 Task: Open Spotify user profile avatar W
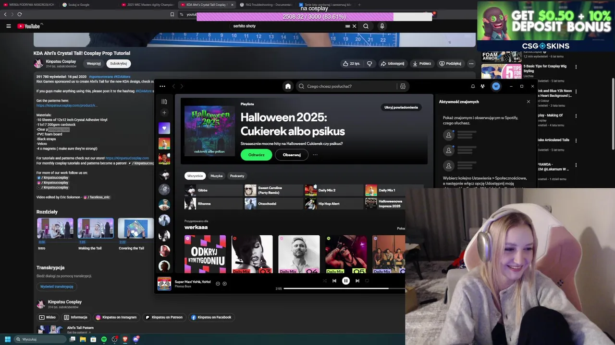pos(496,86)
